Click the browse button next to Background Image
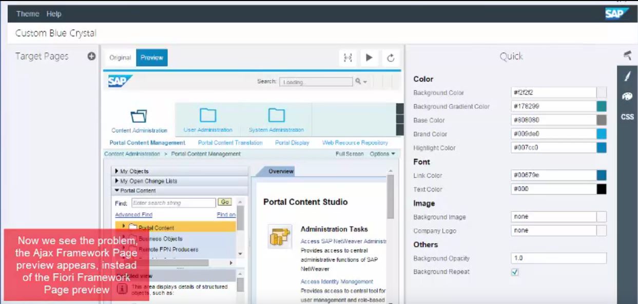638x304 pixels. [602, 217]
